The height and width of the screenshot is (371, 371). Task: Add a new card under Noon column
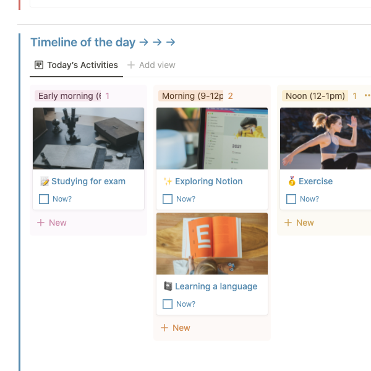tap(299, 223)
